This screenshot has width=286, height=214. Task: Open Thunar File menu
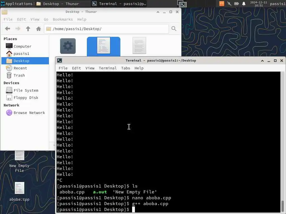coord(8,19)
